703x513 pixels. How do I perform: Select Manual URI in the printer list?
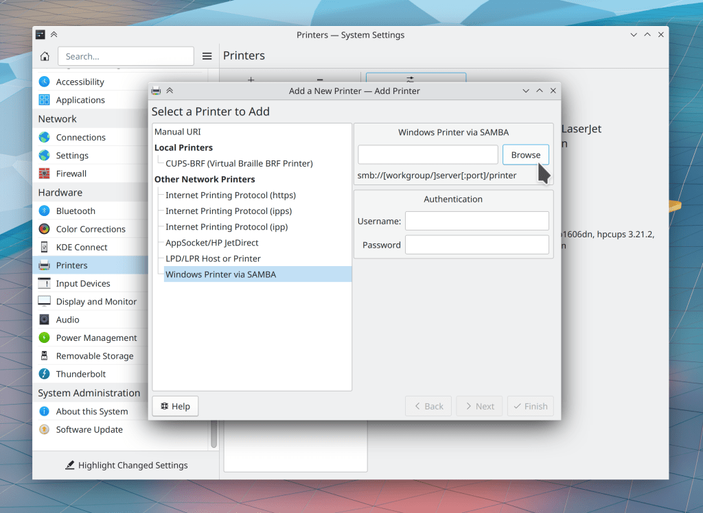point(178,132)
